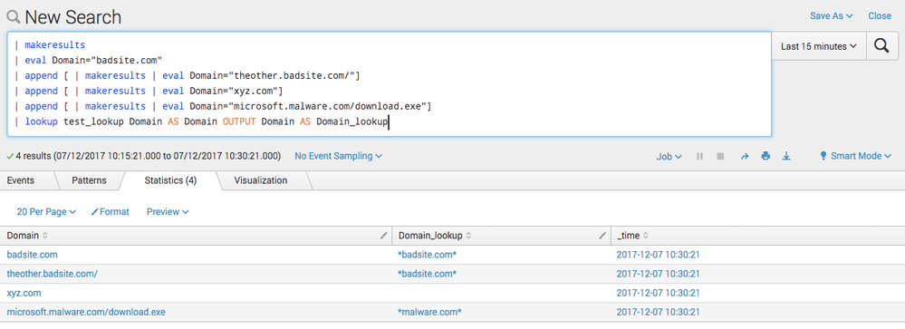Open the Format options
Image resolution: width=905 pixels, height=329 pixels.
pyautogui.click(x=111, y=212)
